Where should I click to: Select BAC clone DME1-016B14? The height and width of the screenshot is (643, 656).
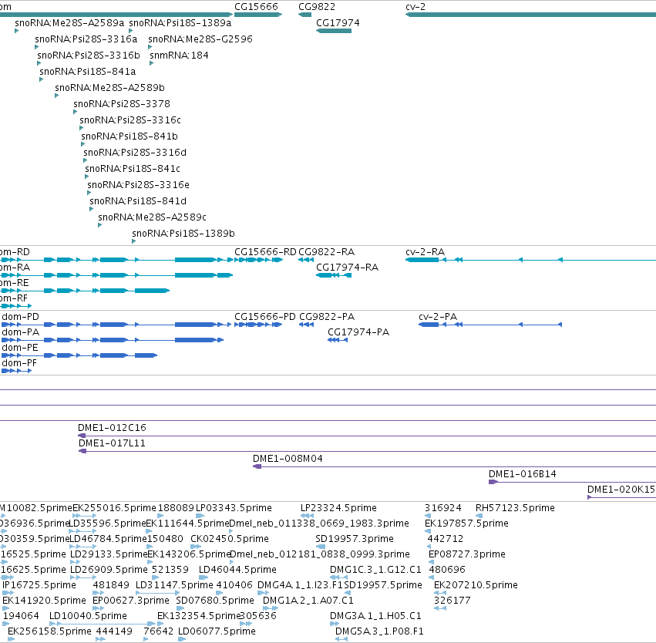tap(572, 483)
